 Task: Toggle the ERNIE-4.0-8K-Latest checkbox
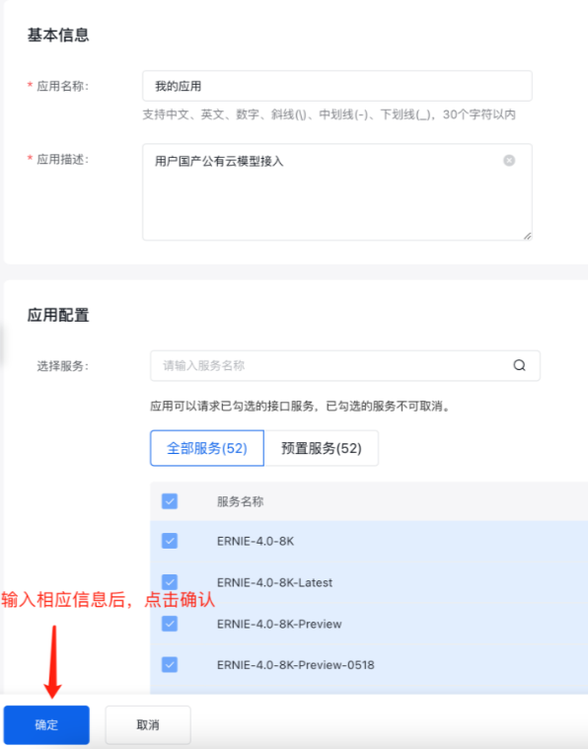[170, 582]
